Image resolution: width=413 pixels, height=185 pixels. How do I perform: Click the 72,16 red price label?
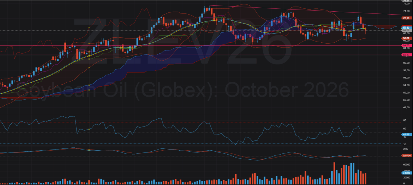click(x=406, y=18)
